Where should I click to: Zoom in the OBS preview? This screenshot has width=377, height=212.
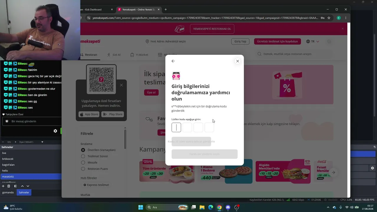[16, 142]
